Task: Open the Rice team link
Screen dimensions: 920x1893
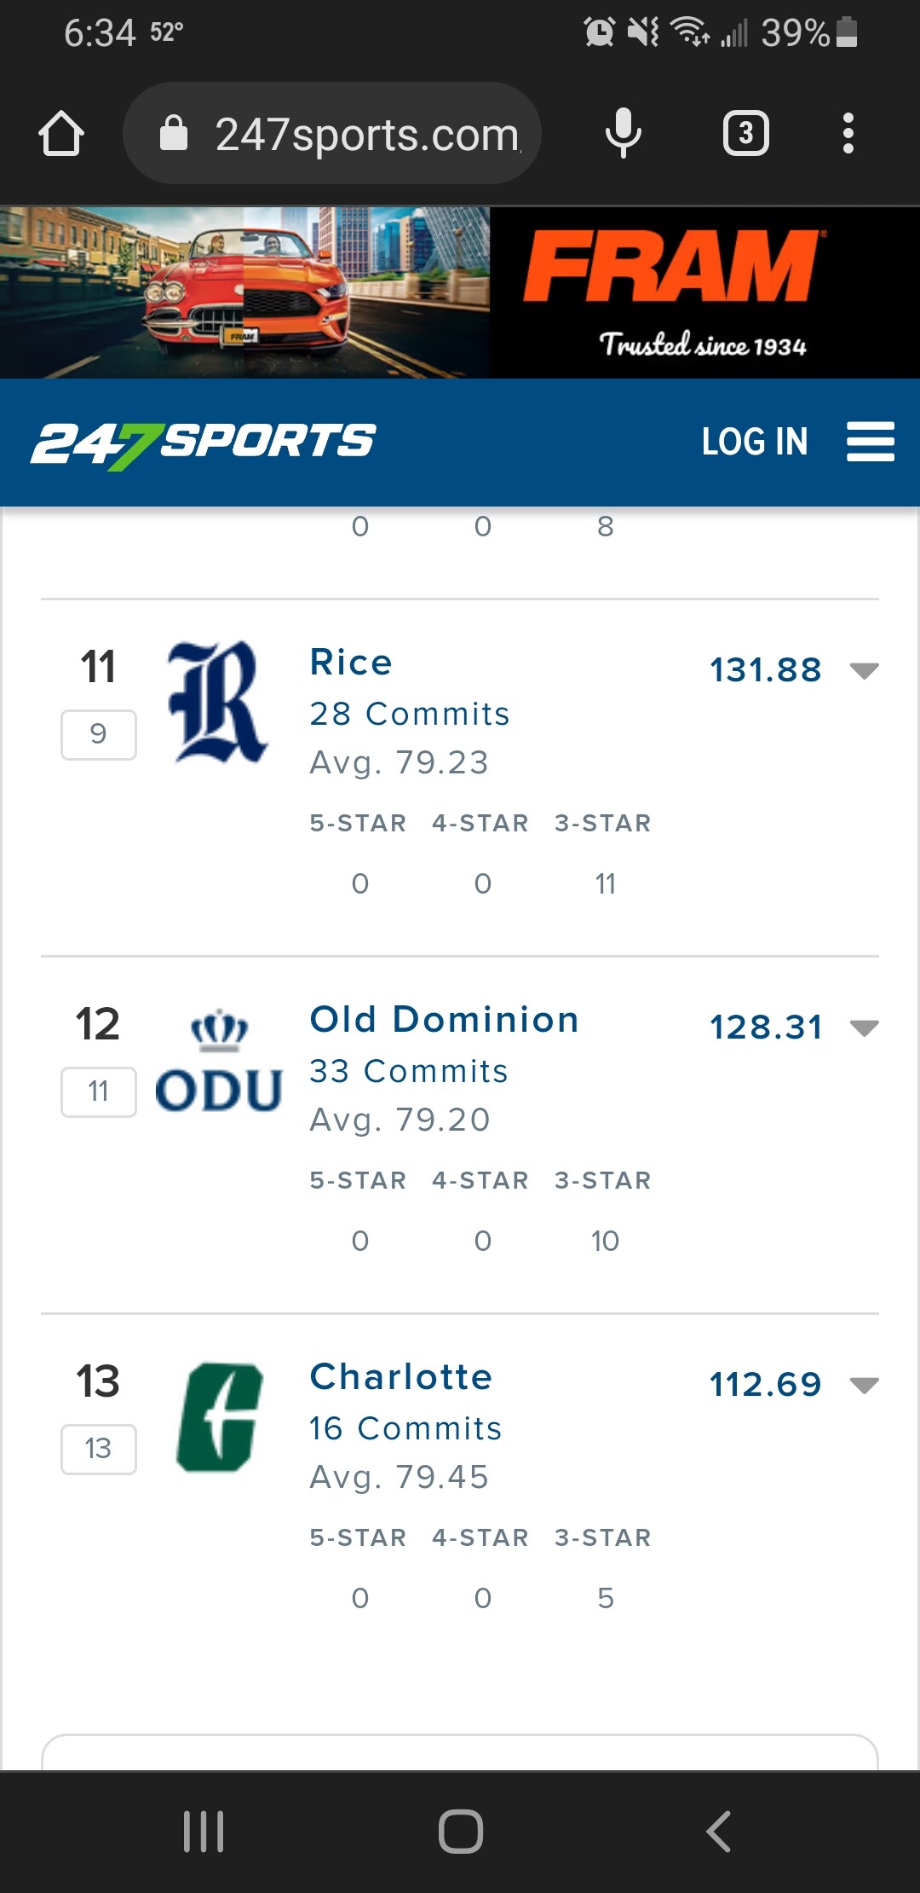Action: [x=351, y=663]
